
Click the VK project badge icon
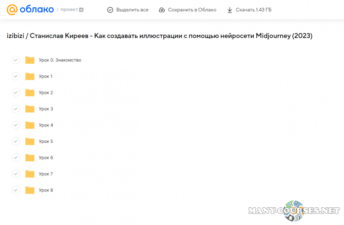tap(81, 10)
